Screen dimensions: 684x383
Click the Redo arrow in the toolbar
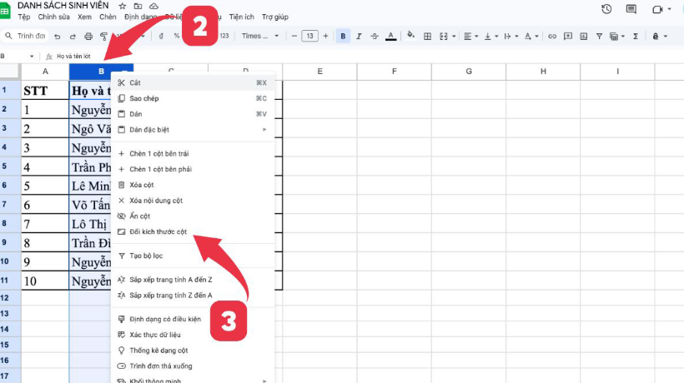72,37
